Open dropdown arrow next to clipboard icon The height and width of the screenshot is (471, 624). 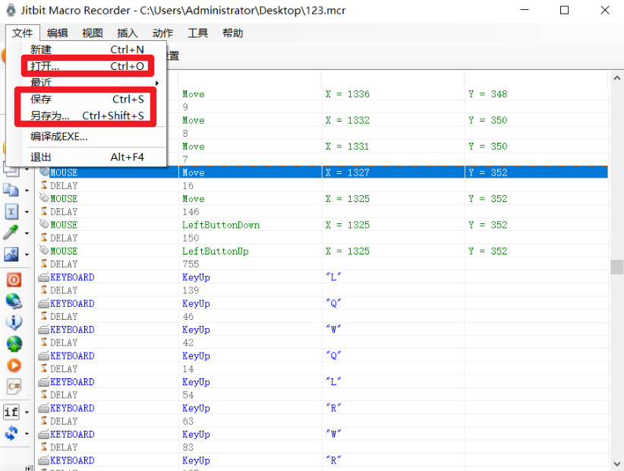coord(27,191)
